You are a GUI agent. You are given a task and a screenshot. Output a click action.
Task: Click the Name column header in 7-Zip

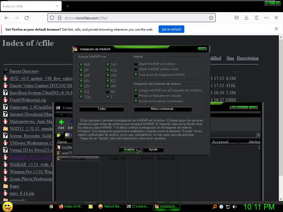coord(64,142)
